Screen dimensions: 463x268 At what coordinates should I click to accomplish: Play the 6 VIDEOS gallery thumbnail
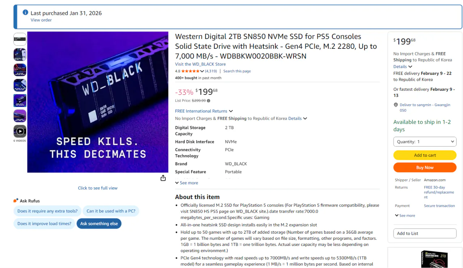(x=20, y=131)
